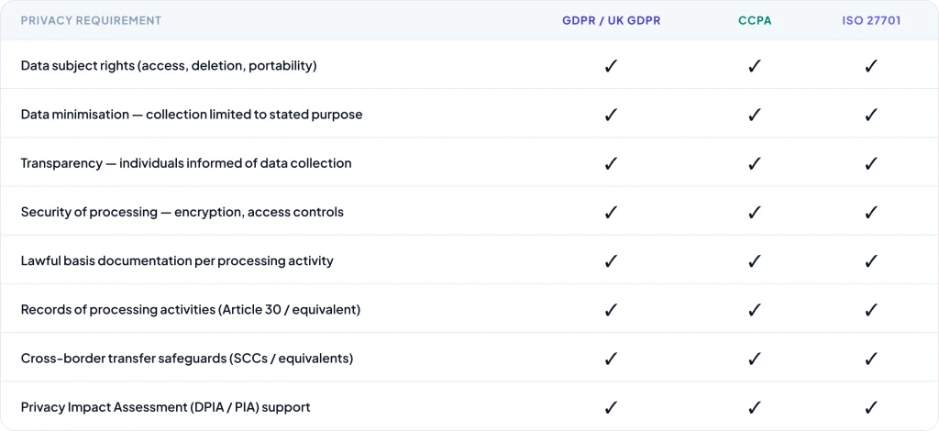Viewport: 939px width, 431px height.
Task: Click Records of processing activities row label
Action: pos(191,310)
